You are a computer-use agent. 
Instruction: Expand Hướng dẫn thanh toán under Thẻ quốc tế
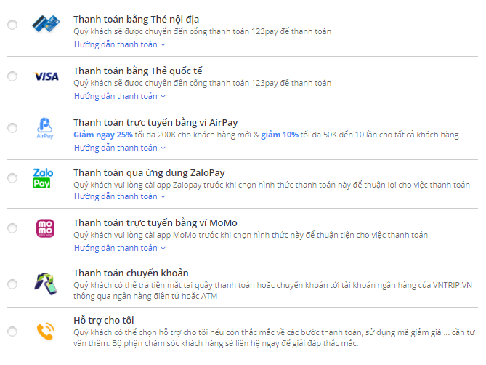(x=120, y=96)
